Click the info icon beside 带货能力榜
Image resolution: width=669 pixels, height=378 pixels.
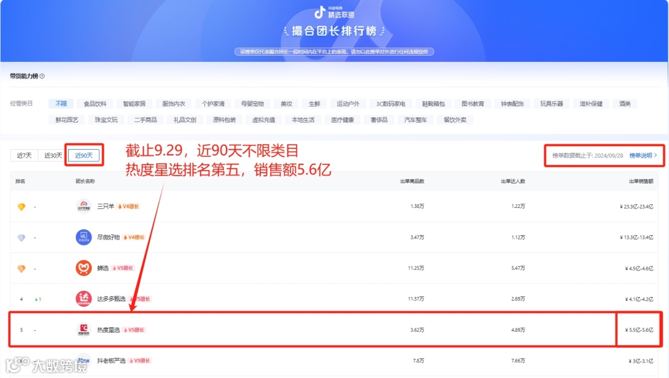(42, 76)
